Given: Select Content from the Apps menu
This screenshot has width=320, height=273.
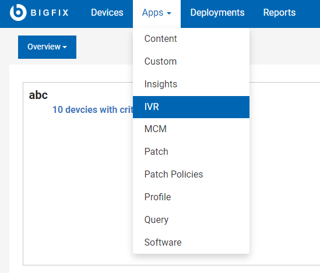Looking at the screenshot, I should 191,38.
